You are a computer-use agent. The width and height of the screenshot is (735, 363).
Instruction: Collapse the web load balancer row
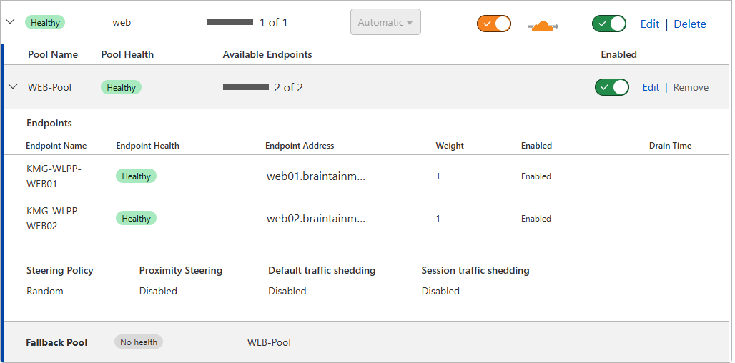10,22
